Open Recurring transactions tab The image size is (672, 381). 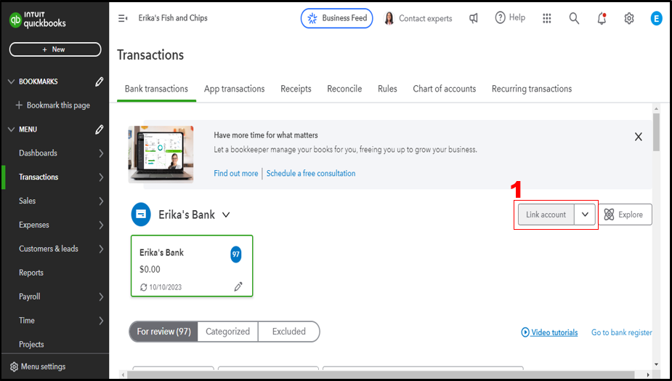tap(532, 89)
